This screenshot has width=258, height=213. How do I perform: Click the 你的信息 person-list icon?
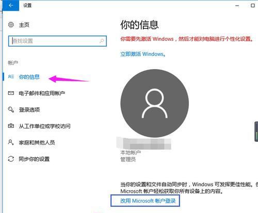[11, 77]
